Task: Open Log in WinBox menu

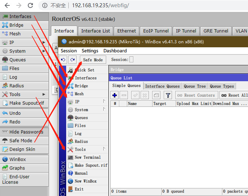Action: point(87,134)
